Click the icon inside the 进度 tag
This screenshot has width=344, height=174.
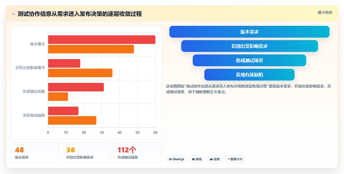pos(211,159)
